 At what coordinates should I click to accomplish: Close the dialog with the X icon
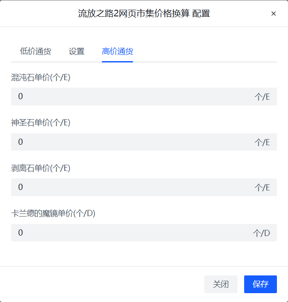click(x=273, y=14)
